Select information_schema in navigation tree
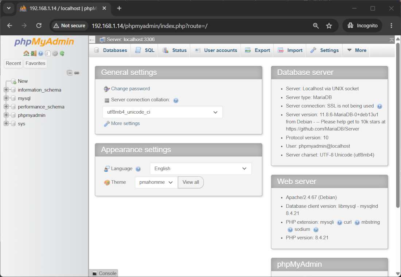The height and width of the screenshot is (277, 401). 39,90
